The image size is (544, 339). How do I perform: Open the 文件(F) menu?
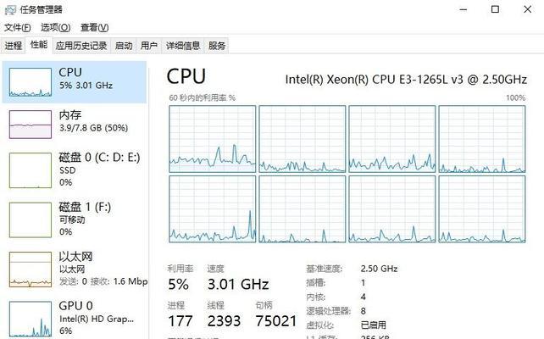click(17, 27)
